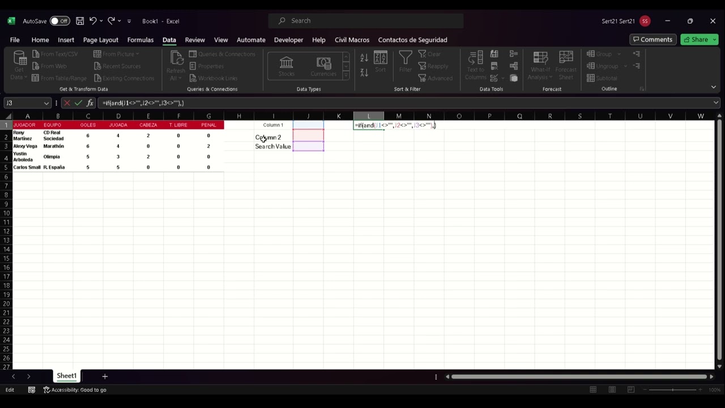This screenshot has height=408, width=725.
Task: Open the Customize Quick Access Toolbar dropdown
Action: tap(129, 21)
